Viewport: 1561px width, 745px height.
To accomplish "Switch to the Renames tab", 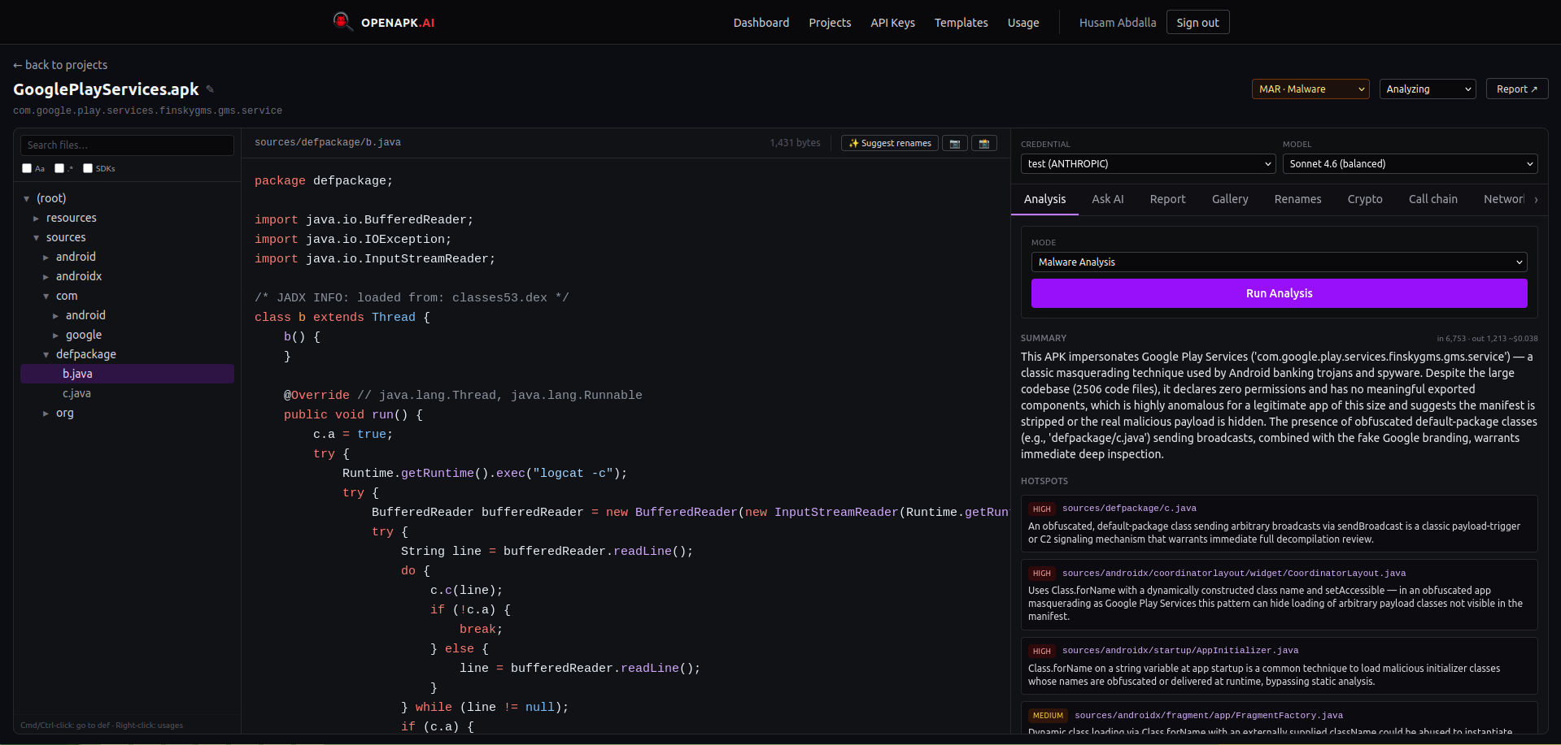I will point(1297,199).
